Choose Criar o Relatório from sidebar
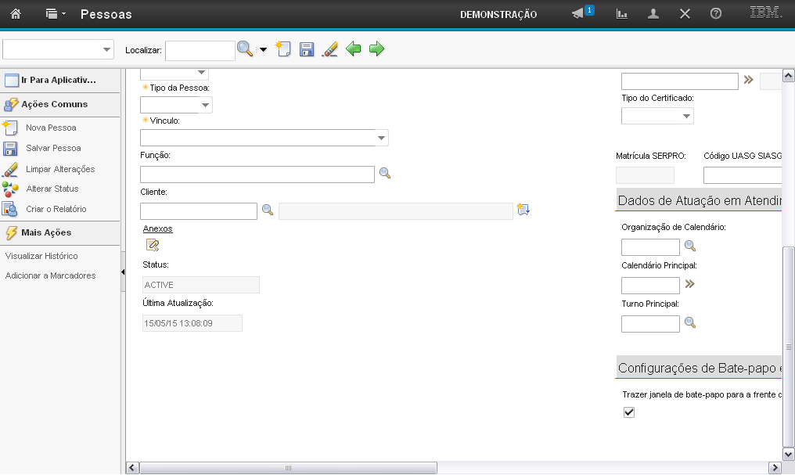The width and height of the screenshot is (795, 475). point(56,209)
